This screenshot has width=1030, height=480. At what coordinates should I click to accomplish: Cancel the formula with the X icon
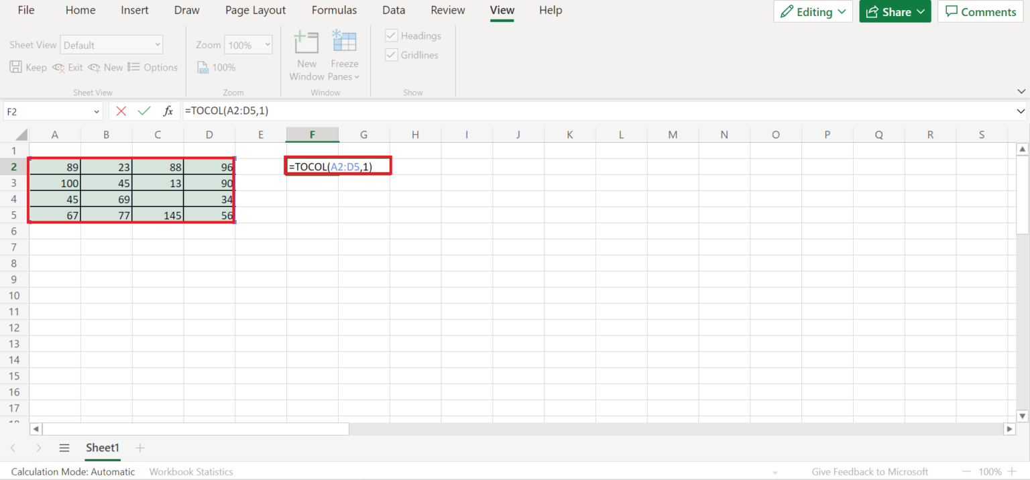coord(121,111)
